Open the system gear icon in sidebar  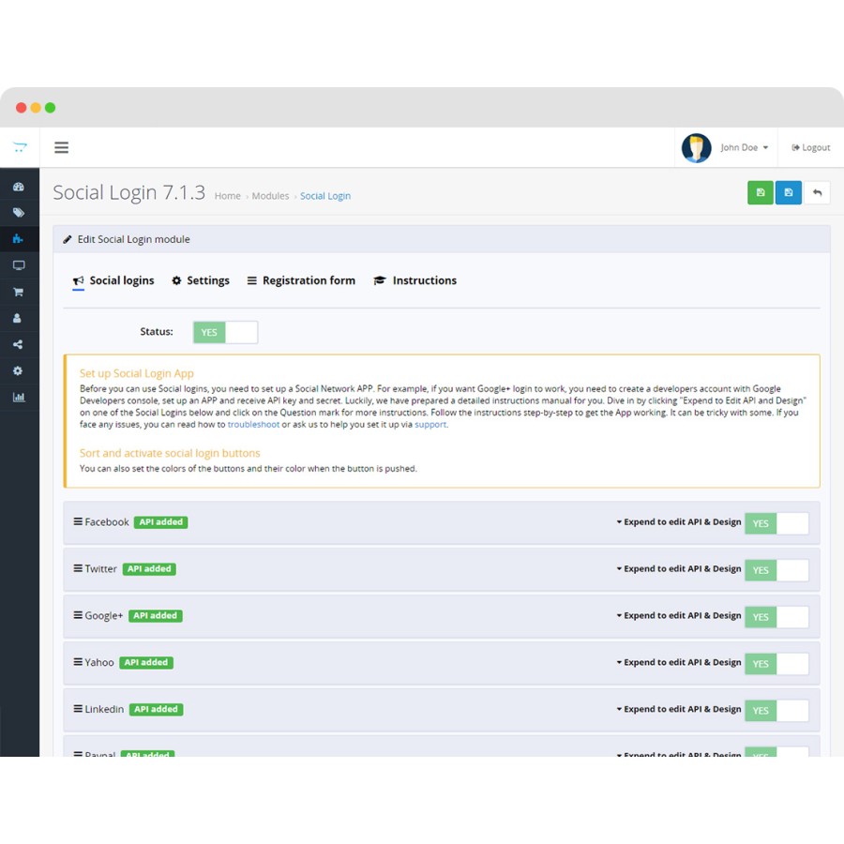(18, 370)
